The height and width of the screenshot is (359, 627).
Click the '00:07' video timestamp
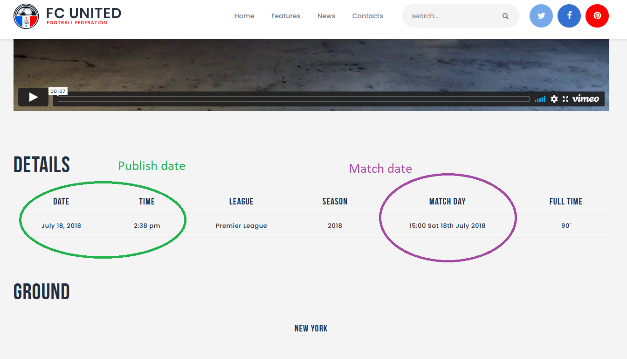58,91
